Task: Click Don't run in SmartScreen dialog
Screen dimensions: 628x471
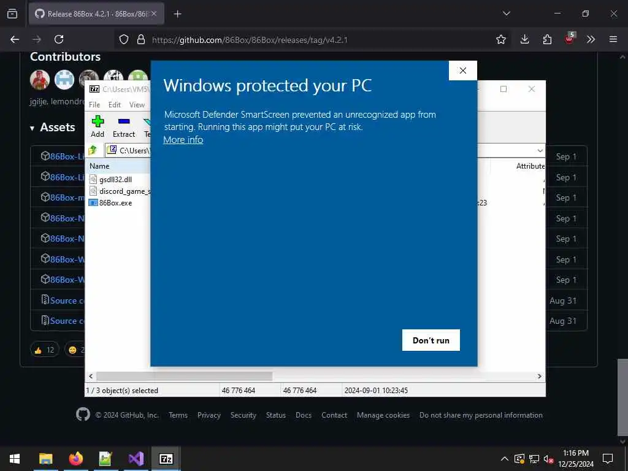Action: coord(431,340)
